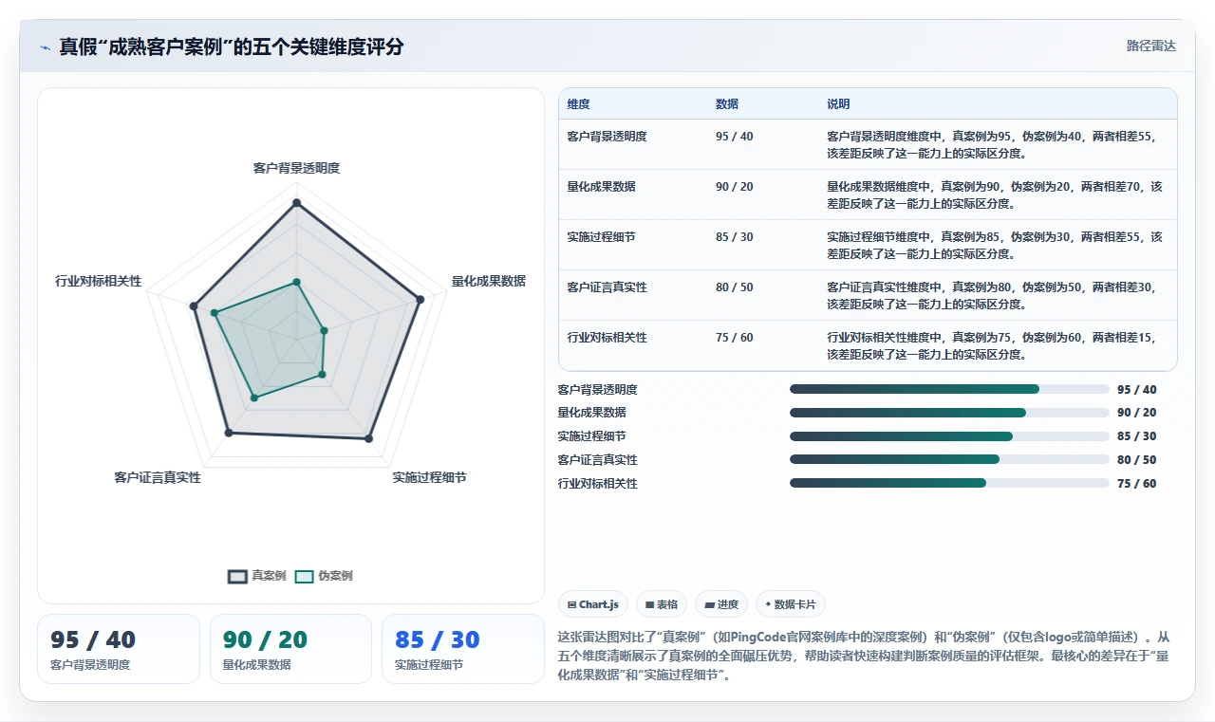
Task: Click the 客户证言真实性 progress bar
Action: click(949, 460)
